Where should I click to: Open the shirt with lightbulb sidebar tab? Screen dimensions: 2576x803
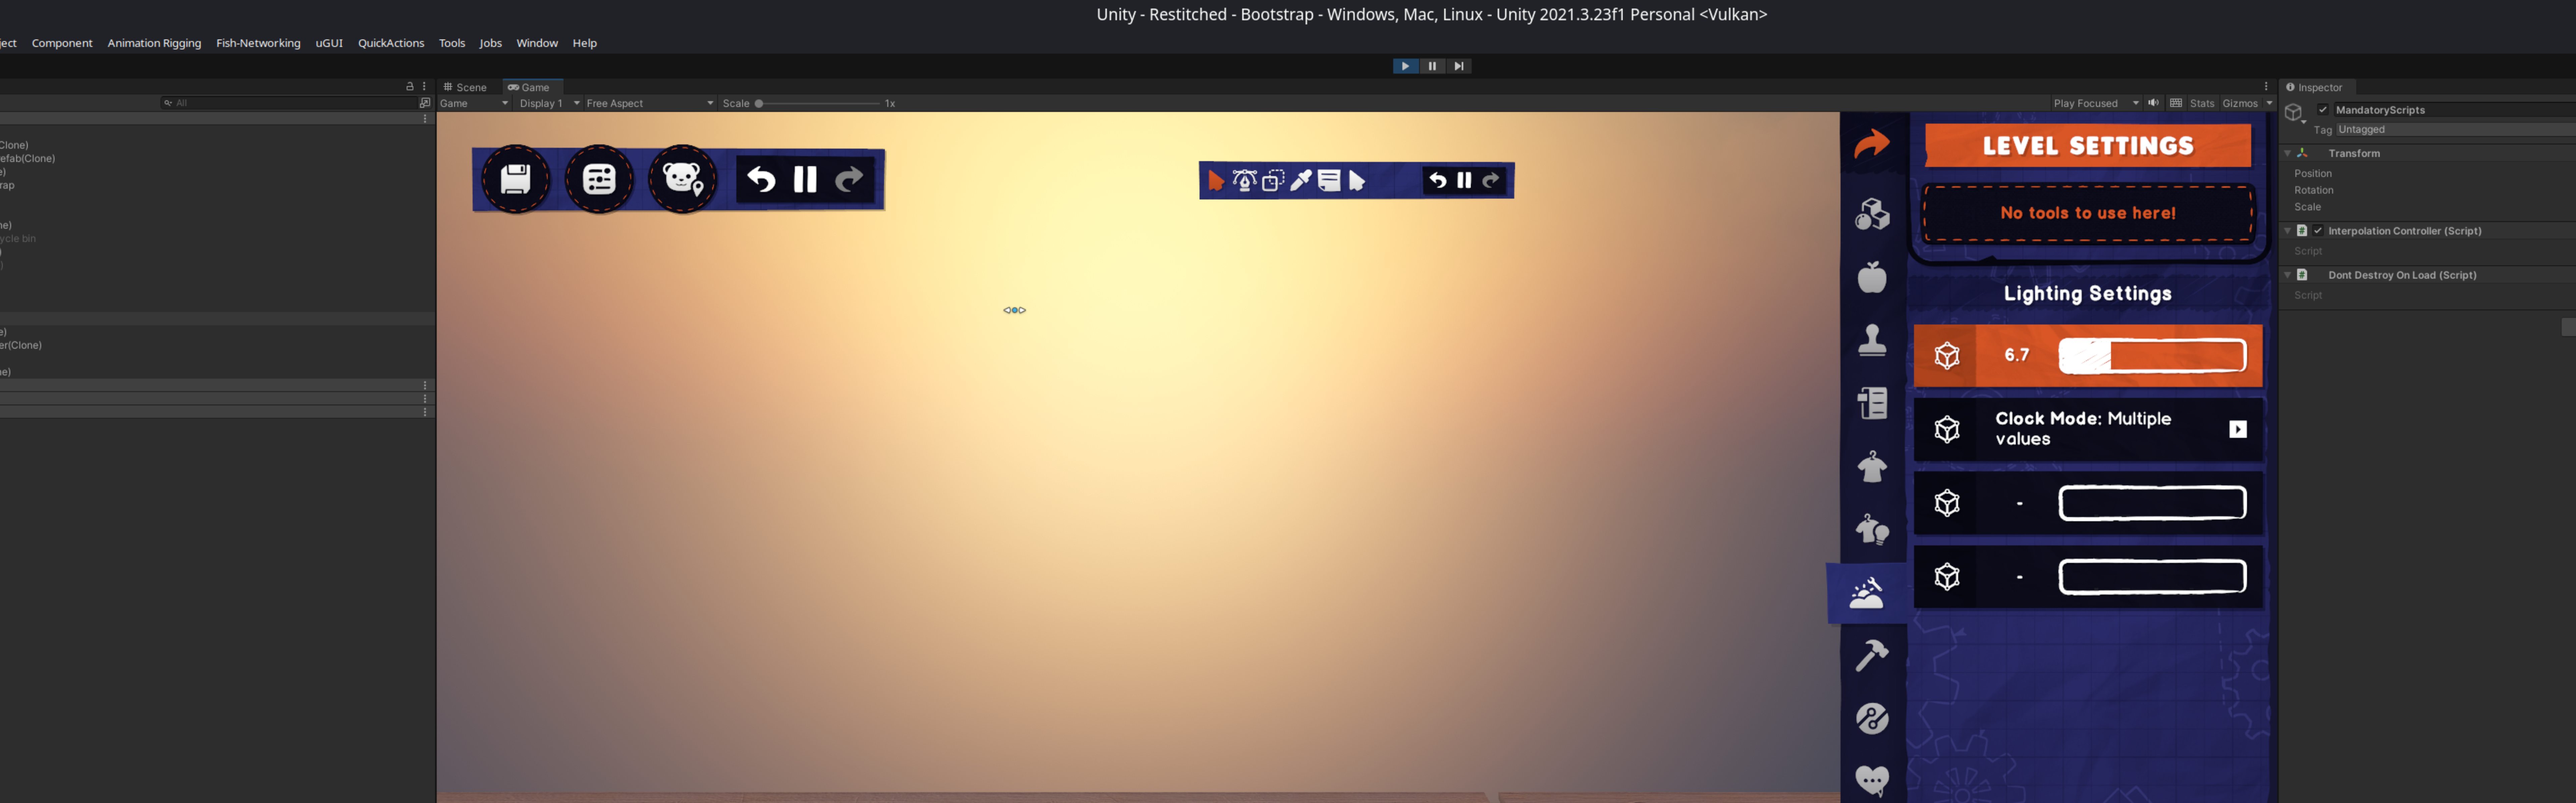1872,529
